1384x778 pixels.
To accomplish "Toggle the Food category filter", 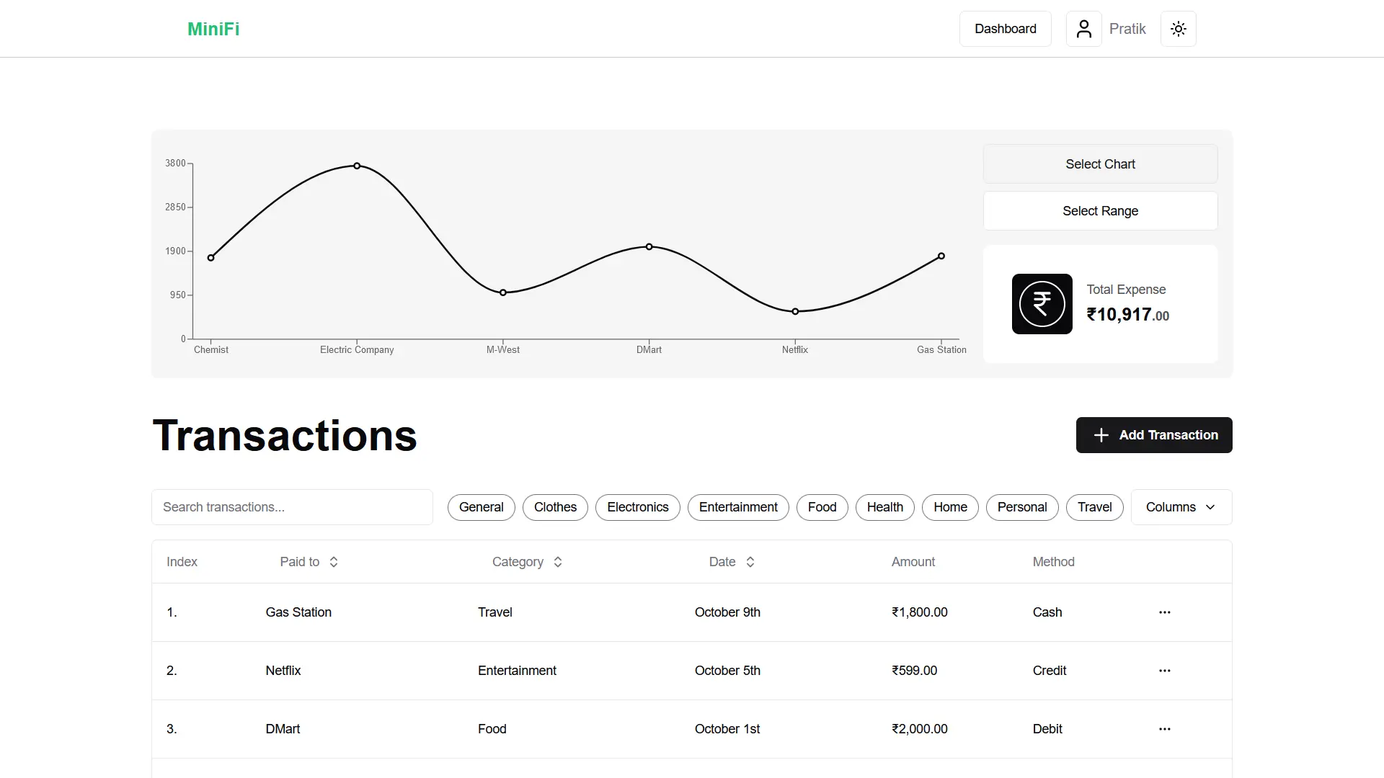I will tap(822, 507).
